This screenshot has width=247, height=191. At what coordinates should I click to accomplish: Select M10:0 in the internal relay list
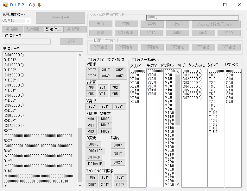pyautogui.click(x=169, y=113)
